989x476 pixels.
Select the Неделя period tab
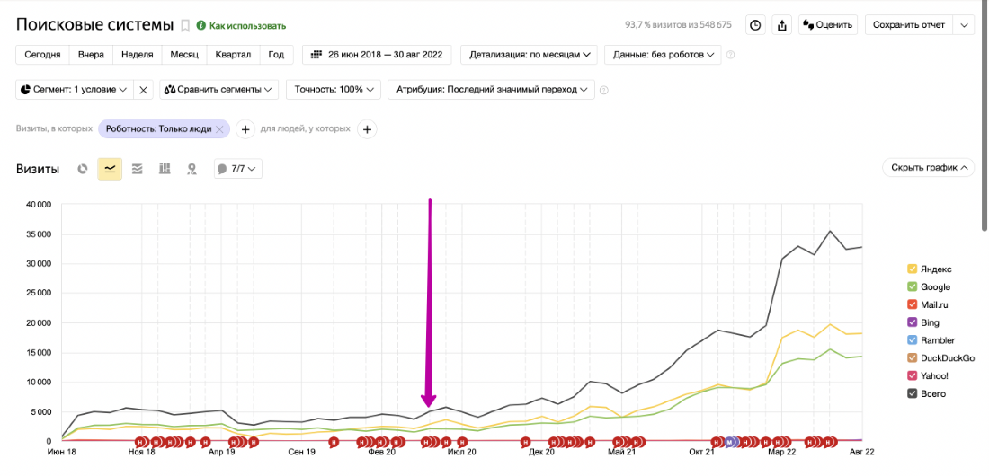pyautogui.click(x=137, y=55)
